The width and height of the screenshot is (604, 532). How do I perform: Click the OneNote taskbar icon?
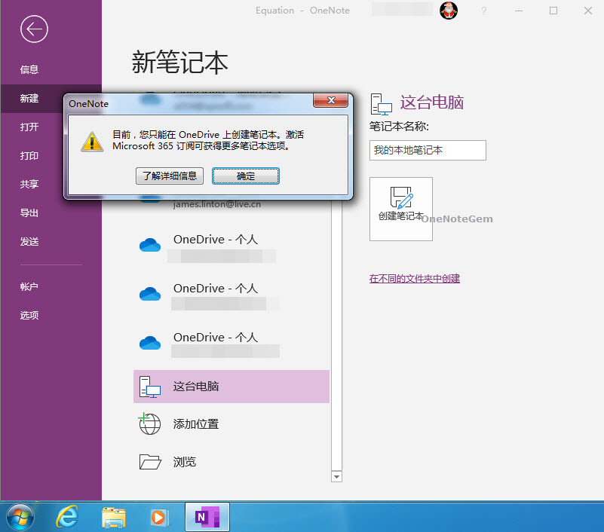tap(207, 517)
